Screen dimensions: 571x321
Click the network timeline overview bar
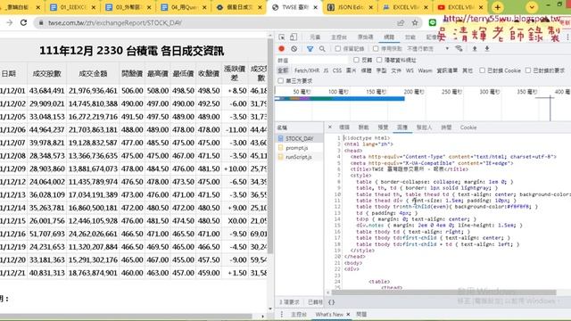(340, 98)
